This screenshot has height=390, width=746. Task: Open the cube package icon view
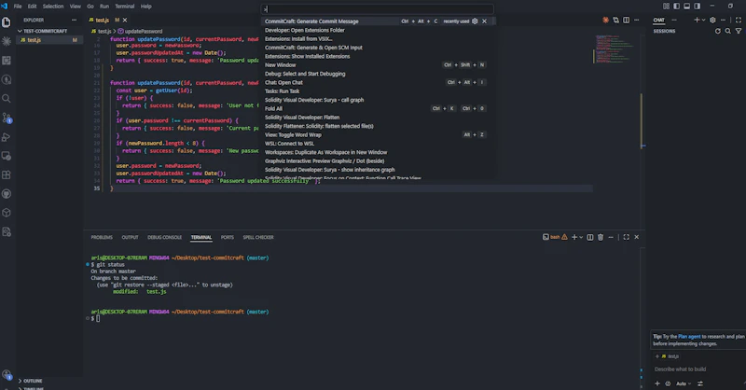click(7, 213)
